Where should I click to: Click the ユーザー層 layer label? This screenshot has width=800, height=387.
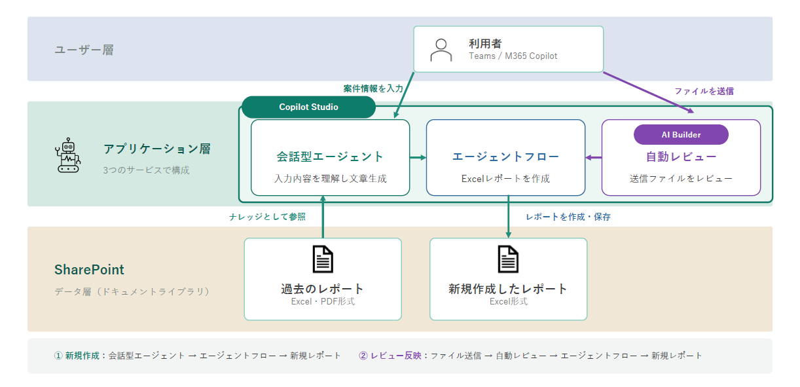tap(84, 50)
